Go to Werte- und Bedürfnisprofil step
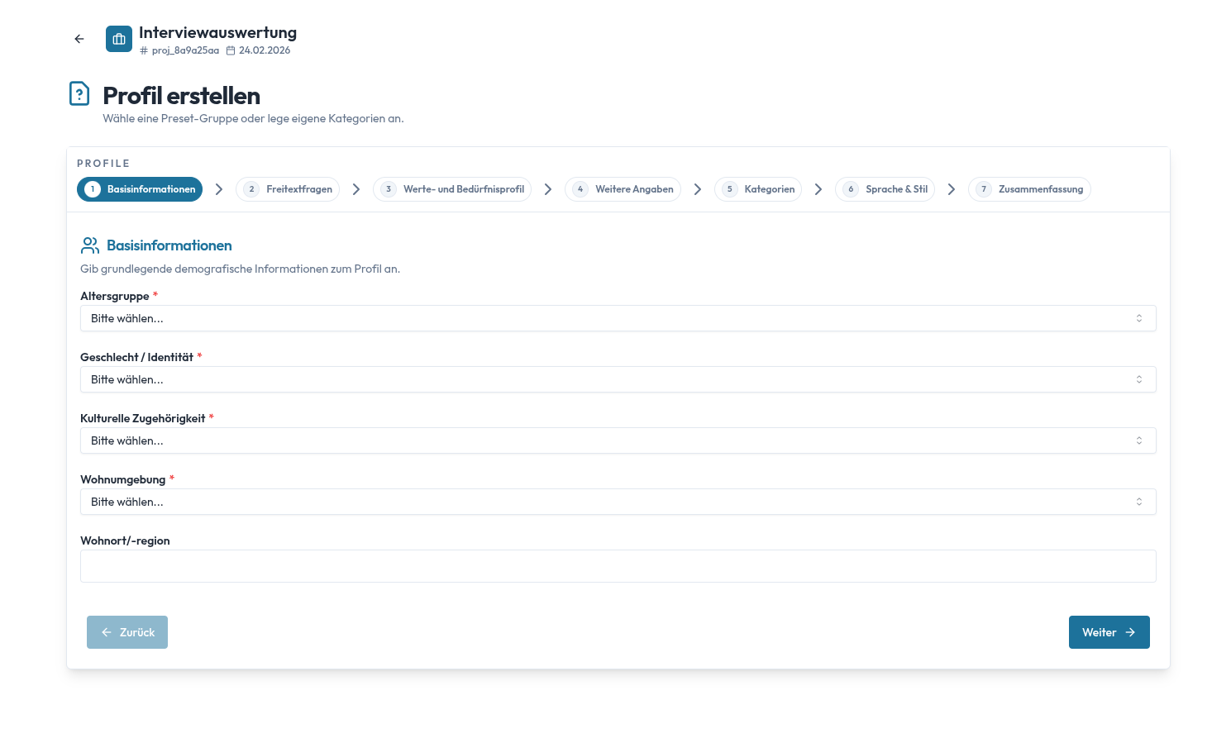This screenshot has height=738, width=1231. pos(452,189)
